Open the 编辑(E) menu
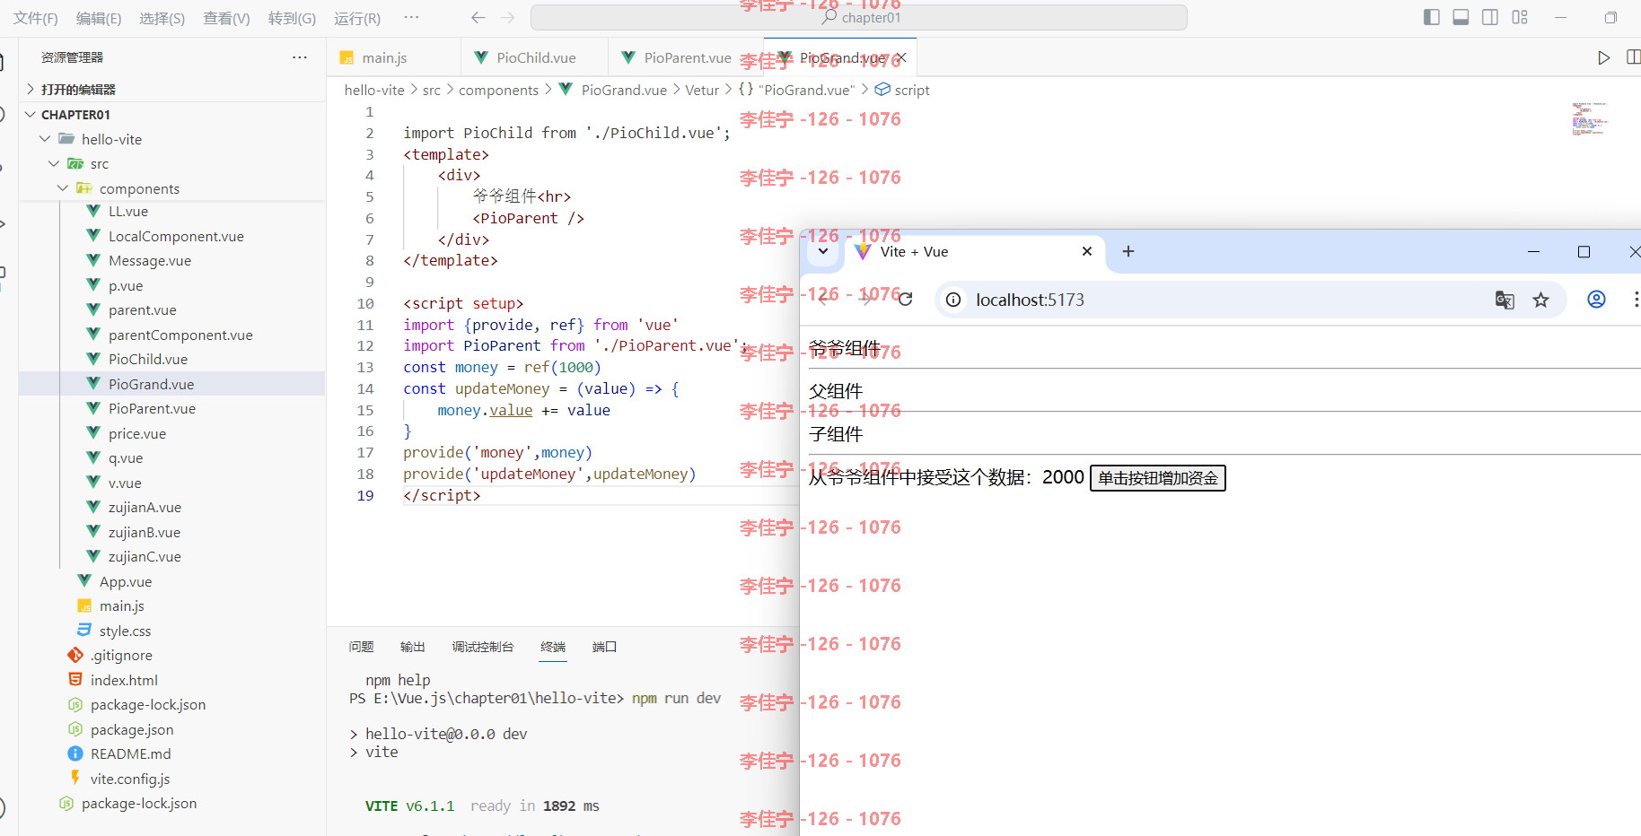This screenshot has width=1641, height=836. [x=99, y=18]
